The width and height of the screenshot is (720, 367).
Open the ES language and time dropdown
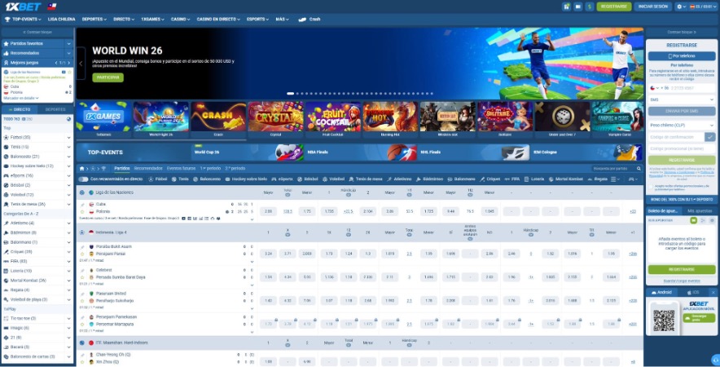point(703,7)
